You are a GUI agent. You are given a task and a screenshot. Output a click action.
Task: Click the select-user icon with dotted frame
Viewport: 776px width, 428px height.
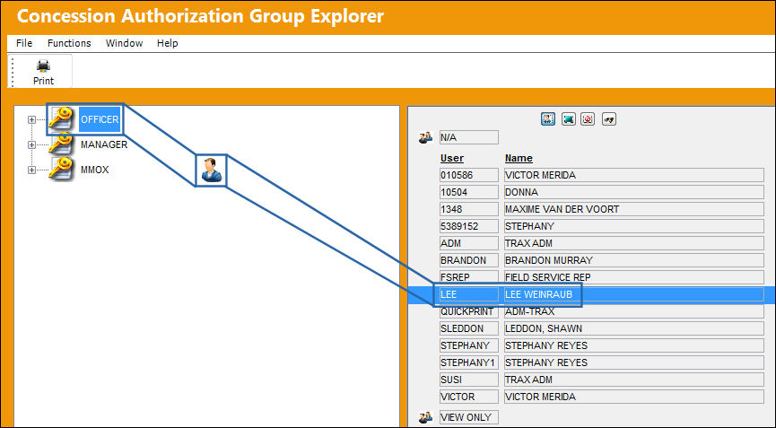[x=548, y=118]
